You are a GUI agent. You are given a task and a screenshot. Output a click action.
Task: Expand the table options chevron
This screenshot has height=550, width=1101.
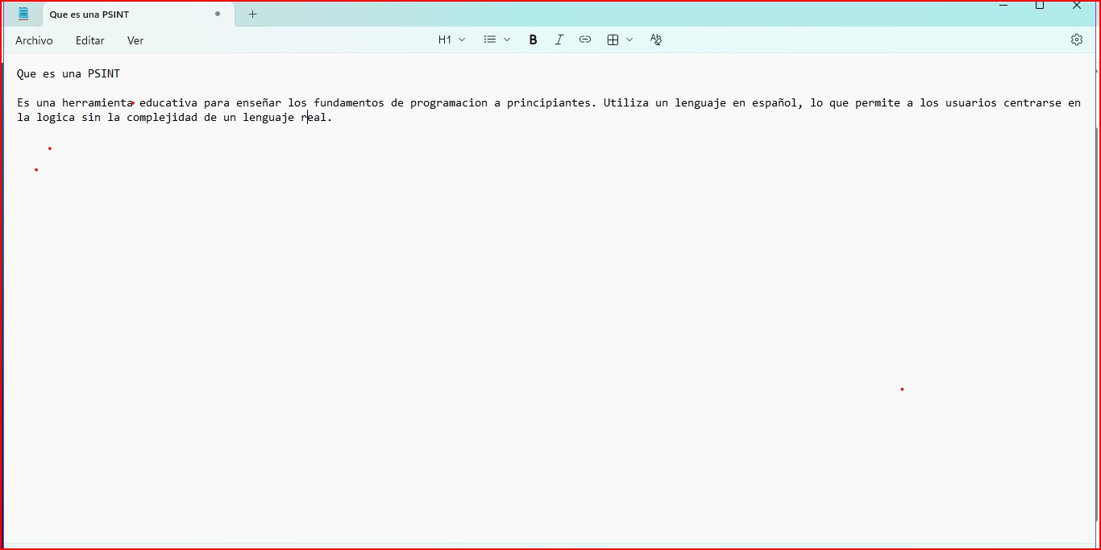(629, 40)
